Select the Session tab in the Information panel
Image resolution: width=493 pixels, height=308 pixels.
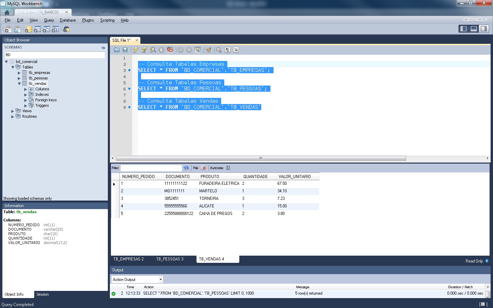(x=42, y=294)
